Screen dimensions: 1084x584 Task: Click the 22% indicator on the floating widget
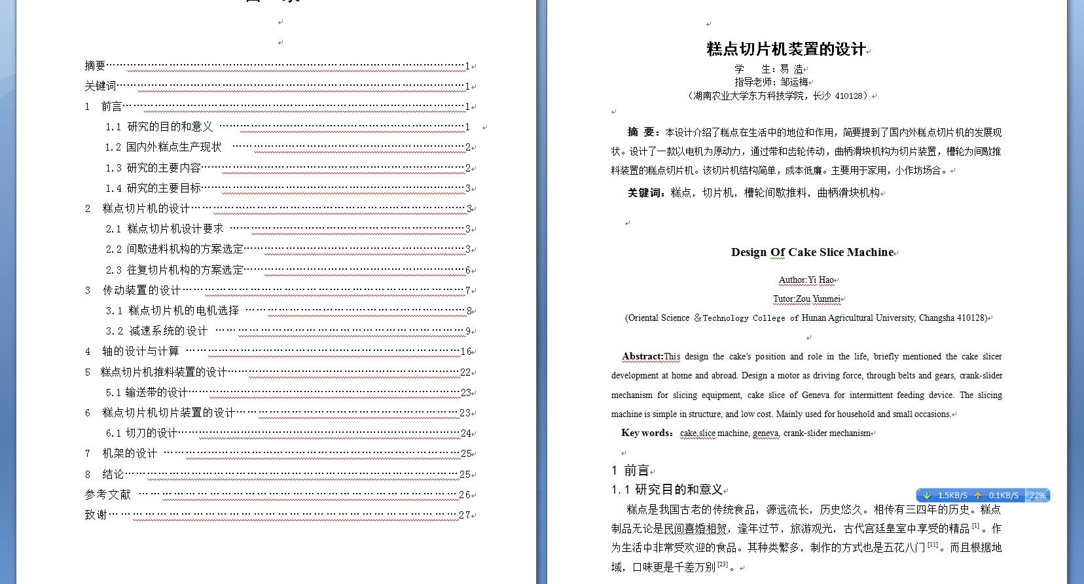coord(1038,496)
